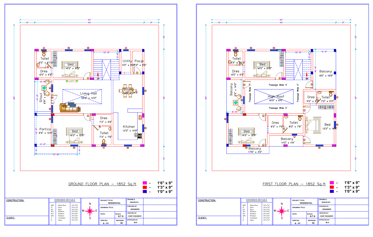Select the "Portico" label
Screen dimensions: 373x237
pos(45,129)
